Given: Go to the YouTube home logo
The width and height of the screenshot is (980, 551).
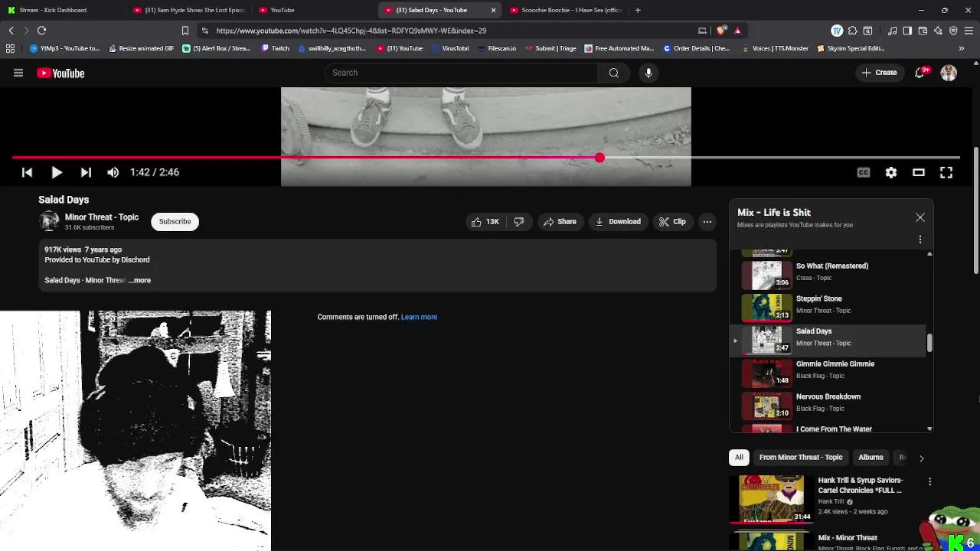Looking at the screenshot, I should [x=60, y=73].
